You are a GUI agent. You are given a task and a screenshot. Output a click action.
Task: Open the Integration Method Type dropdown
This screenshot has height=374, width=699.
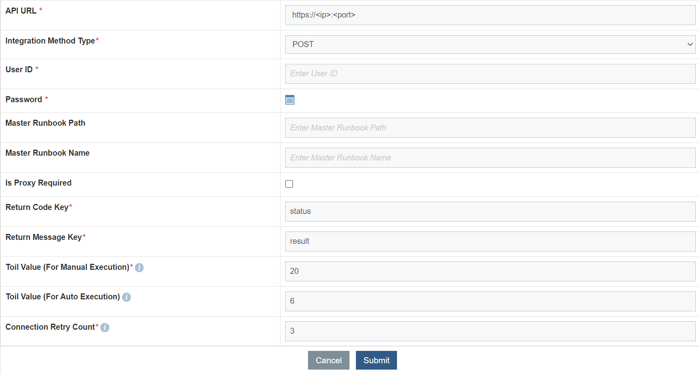pos(490,44)
